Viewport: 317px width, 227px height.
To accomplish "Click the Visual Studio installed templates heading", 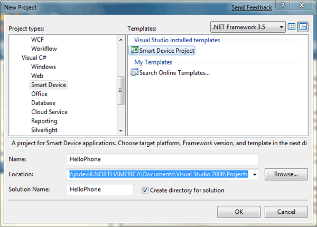I will click(177, 40).
